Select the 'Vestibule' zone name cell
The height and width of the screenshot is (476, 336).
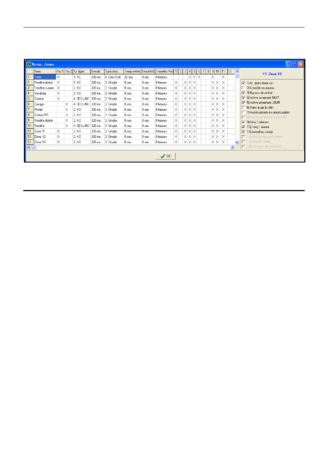(45, 93)
